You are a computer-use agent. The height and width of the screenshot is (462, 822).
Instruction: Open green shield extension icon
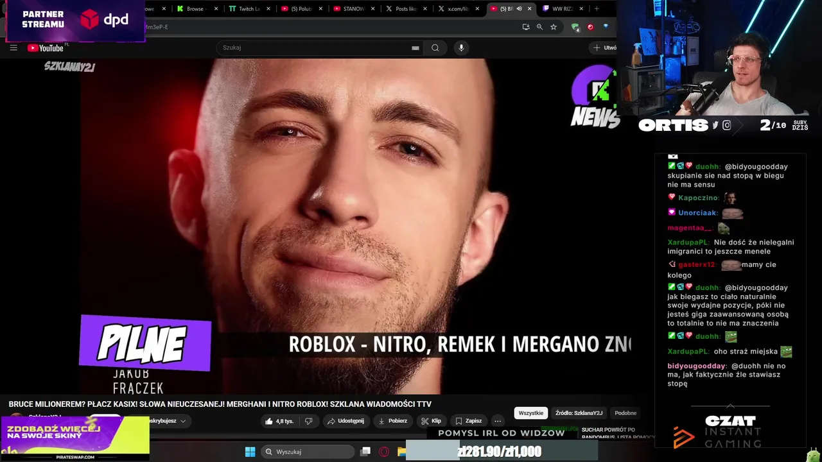575,27
